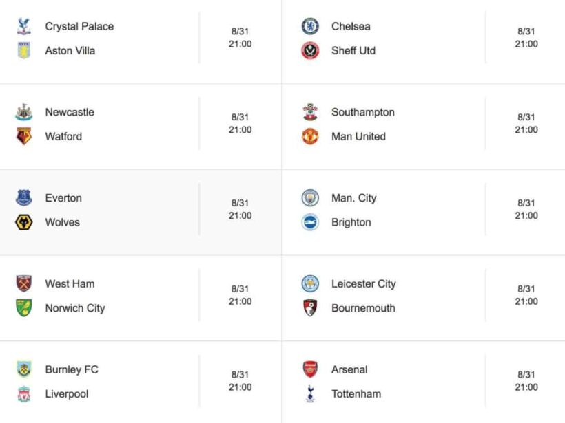
Task: Click the Man United club badge
Action: pos(310,136)
